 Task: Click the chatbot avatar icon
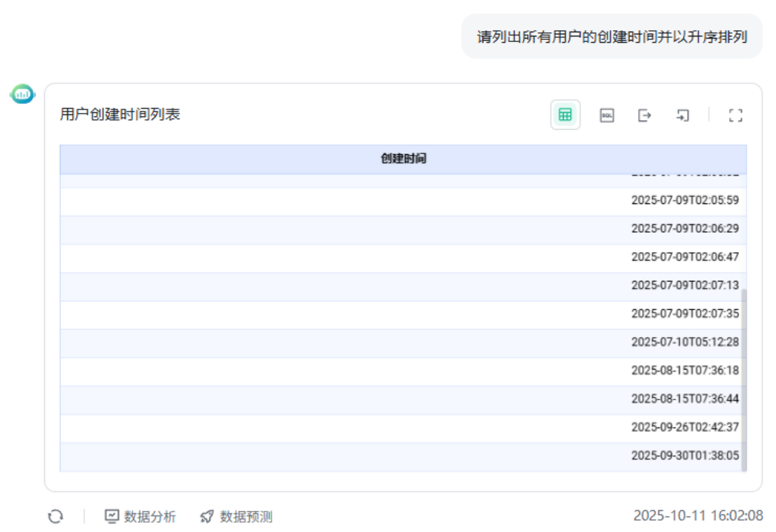pos(22,93)
